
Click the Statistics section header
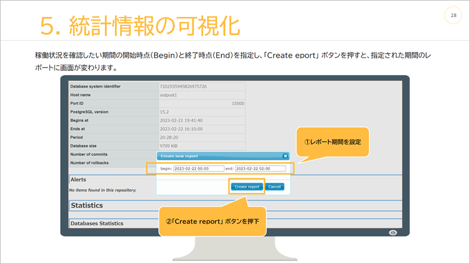point(87,205)
